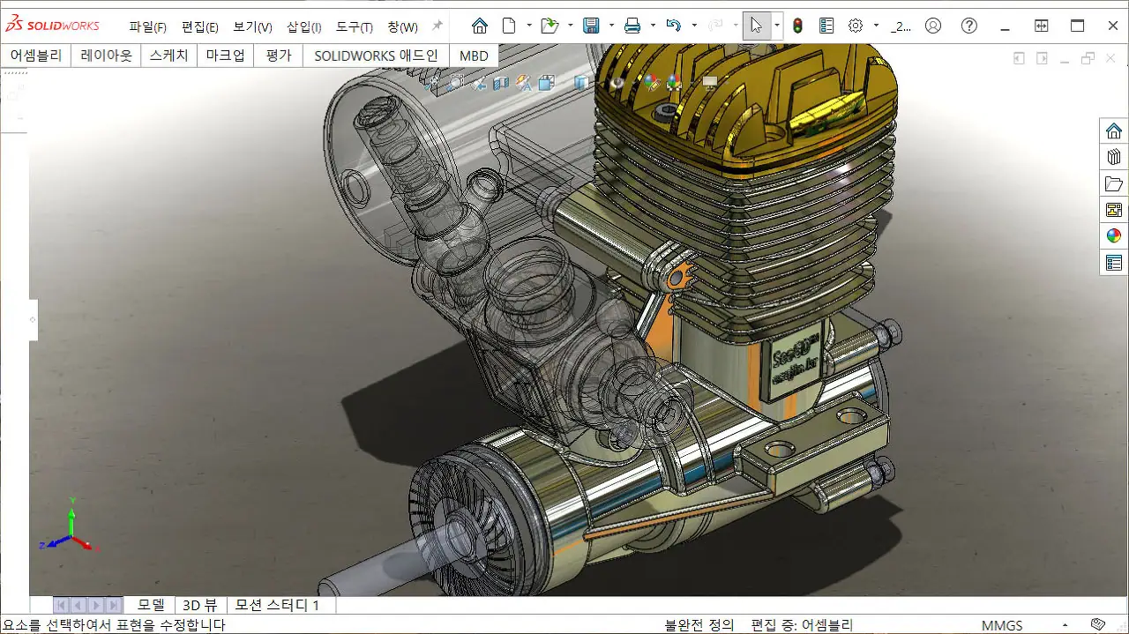Open View Orientation cube icon
The width and height of the screenshot is (1129, 634).
coord(547,83)
